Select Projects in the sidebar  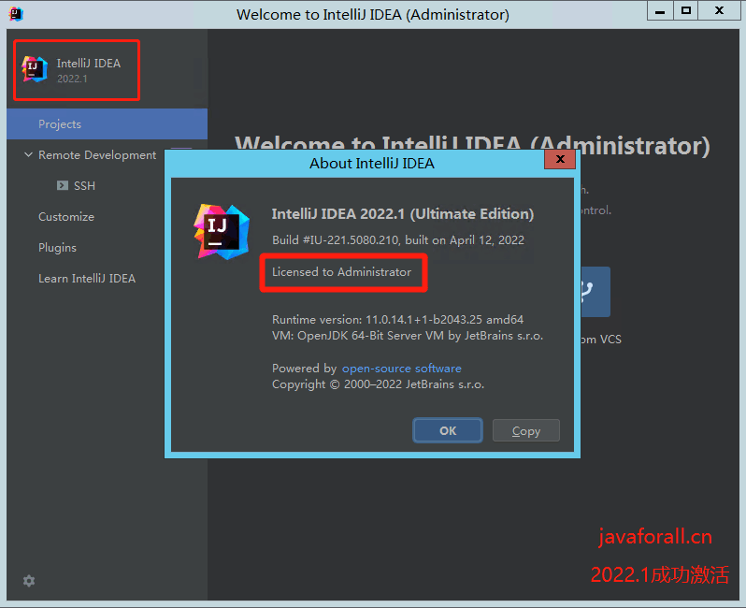[108, 123]
